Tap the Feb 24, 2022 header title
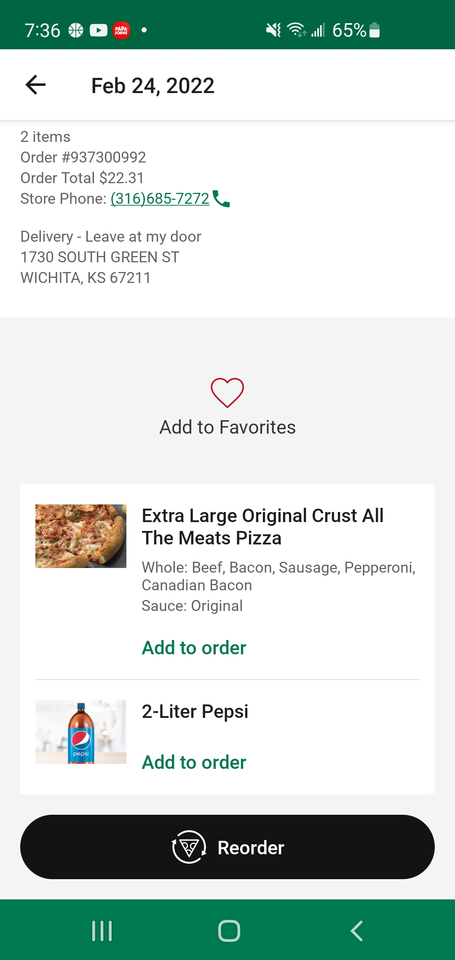The width and height of the screenshot is (455, 960). coord(153,86)
